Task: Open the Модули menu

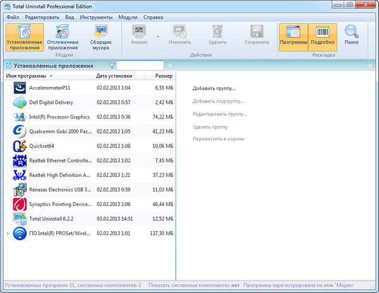Action: 128,16
